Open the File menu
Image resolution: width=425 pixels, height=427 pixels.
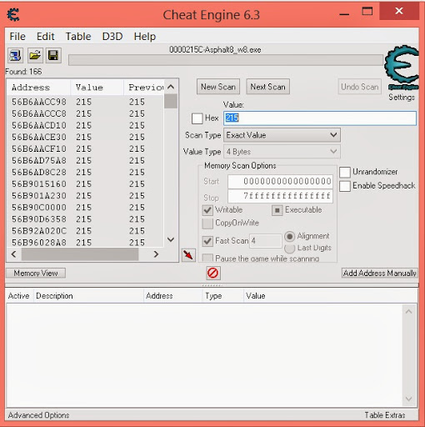[17, 37]
